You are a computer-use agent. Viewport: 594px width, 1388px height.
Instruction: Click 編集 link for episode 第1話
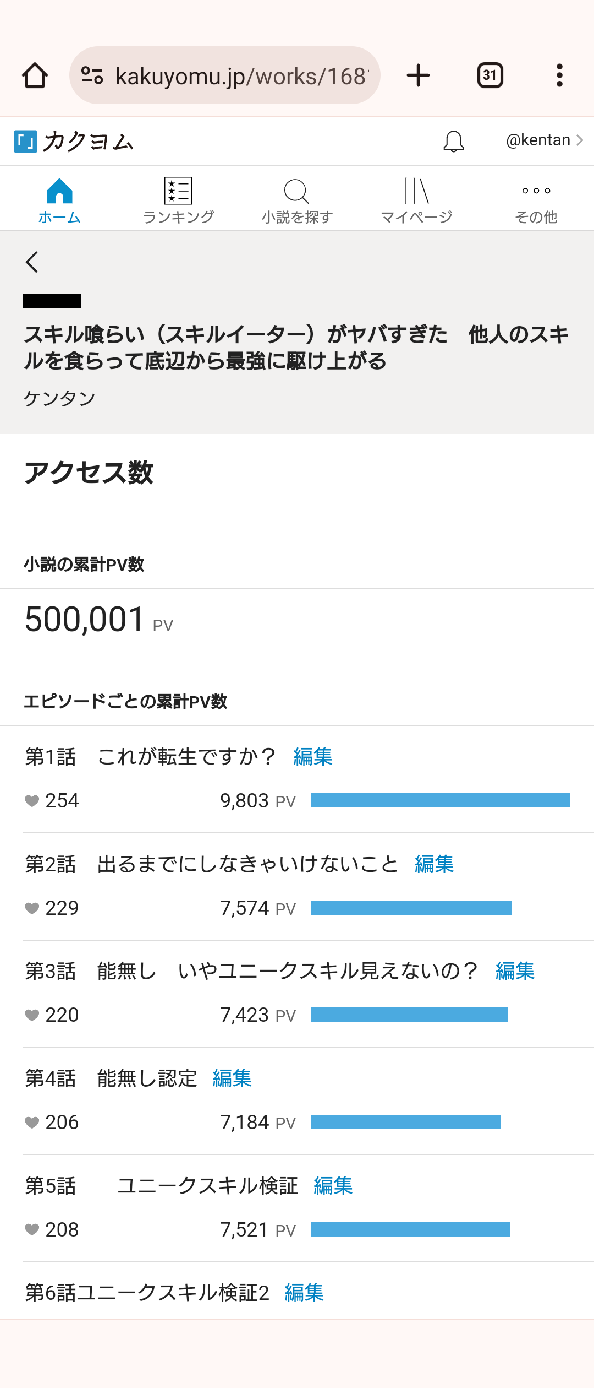(x=313, y=757)
